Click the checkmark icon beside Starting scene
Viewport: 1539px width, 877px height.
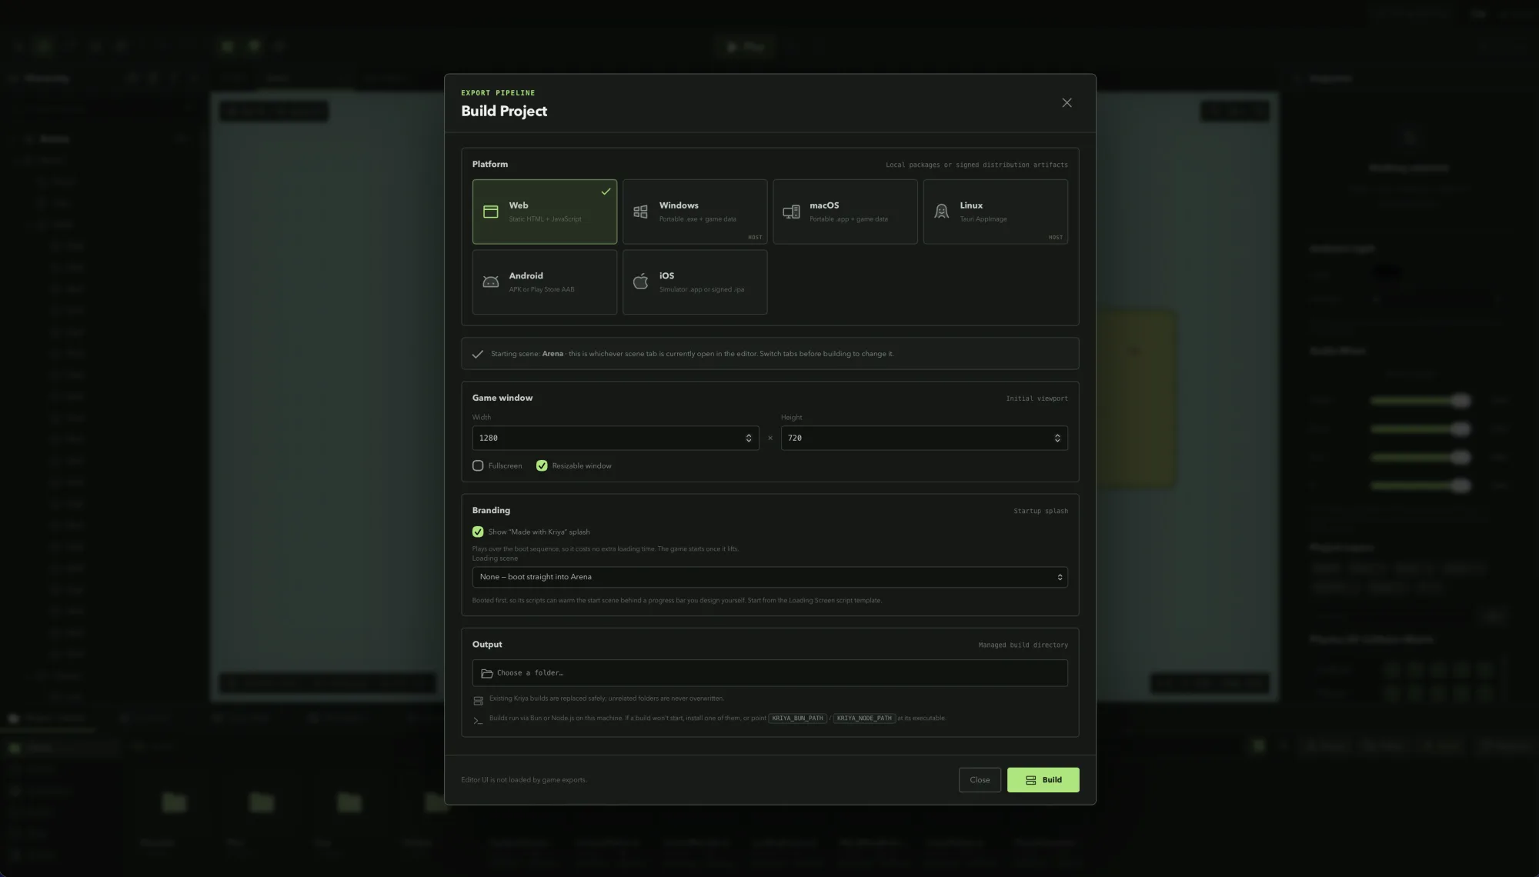(478, 354)
